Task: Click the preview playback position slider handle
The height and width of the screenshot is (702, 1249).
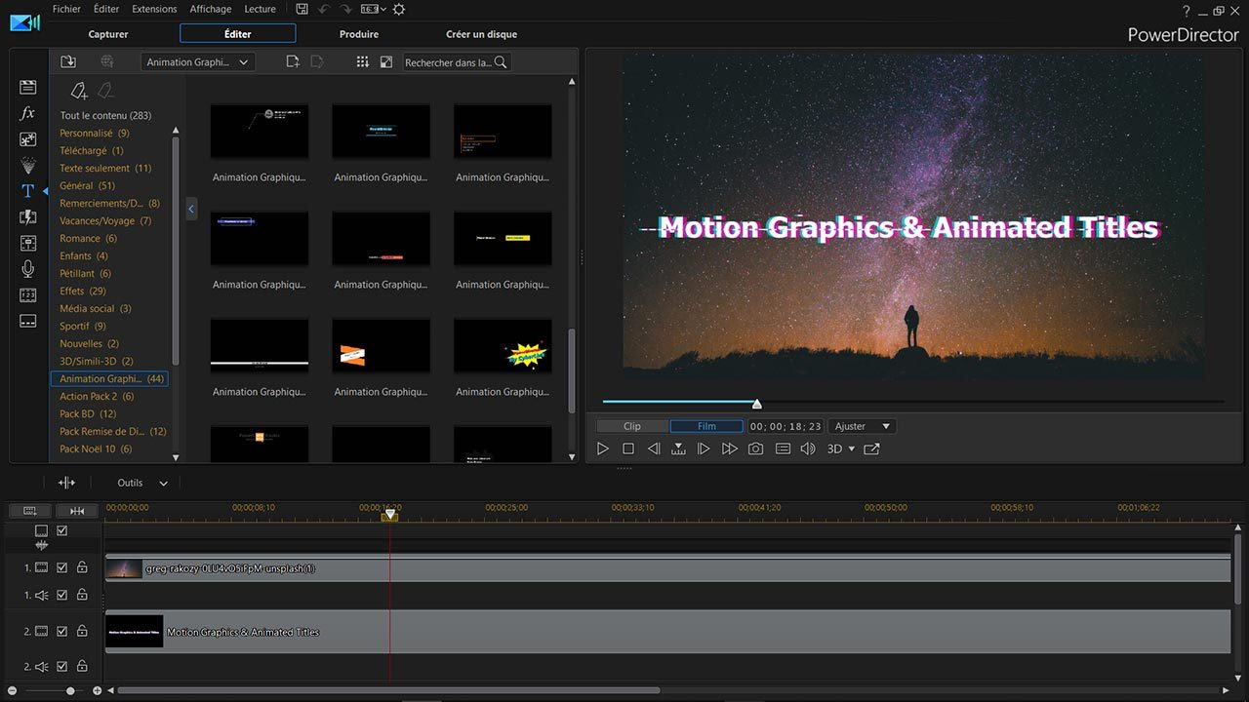Action: (x=756, y=403)
